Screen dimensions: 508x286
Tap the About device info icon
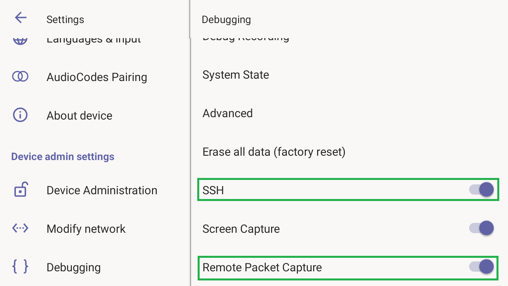point(20,115)
